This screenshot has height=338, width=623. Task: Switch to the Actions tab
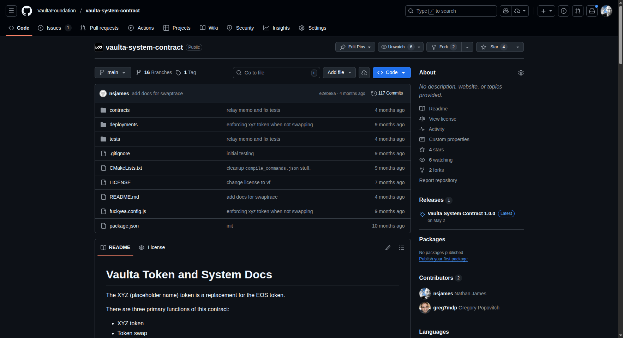[141, 28]
